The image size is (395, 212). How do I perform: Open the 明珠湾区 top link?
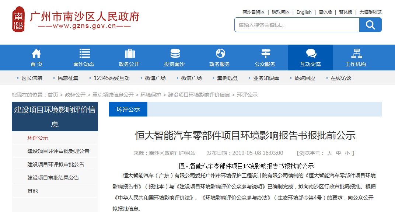(x=280, y=12)
